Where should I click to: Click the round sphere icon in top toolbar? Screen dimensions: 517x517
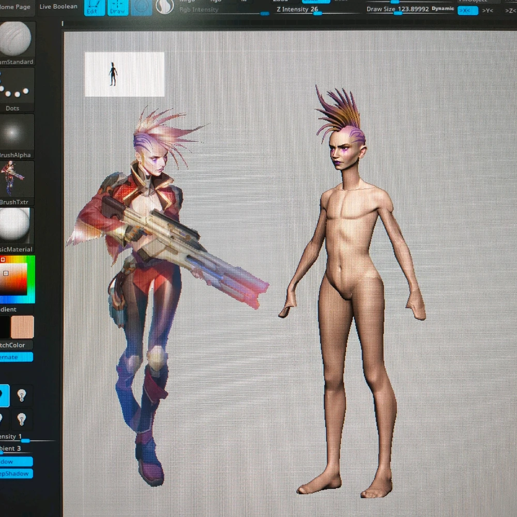point(164,6)
